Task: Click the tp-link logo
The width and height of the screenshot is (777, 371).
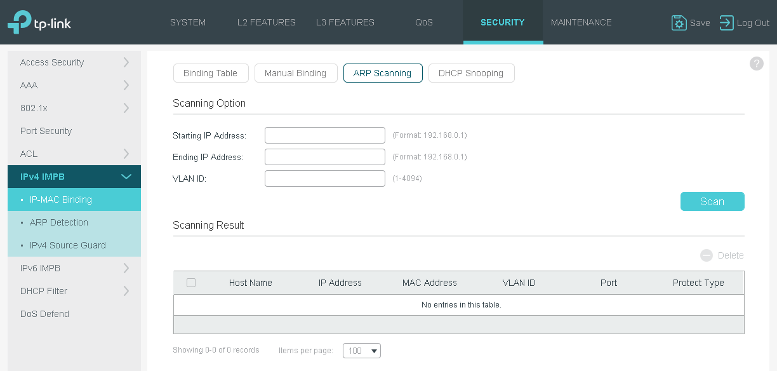Action: pyautogui.click(x=39, y=22)
